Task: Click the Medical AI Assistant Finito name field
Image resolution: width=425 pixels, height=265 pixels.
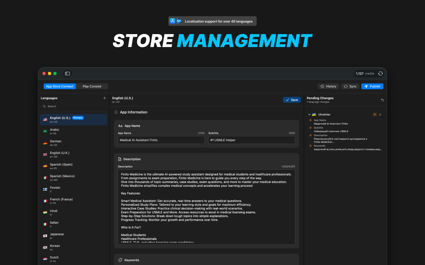Action: 161,140
